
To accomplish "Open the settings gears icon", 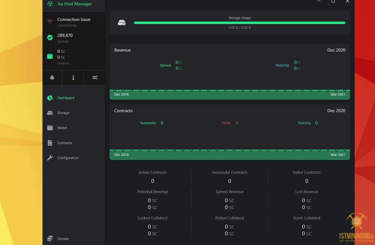I will tap(95, 77).
